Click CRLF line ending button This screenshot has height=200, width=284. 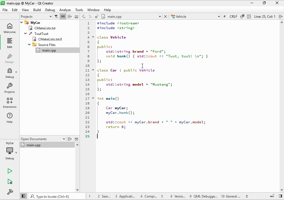pos(233,17)
